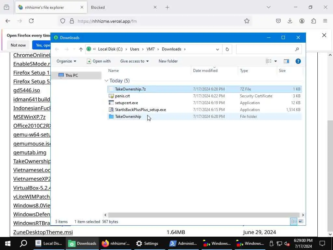Viewport: 333px width, 250px height.
Task: Select the TakeOwnership.7z file
Action: tap(204, 89)
